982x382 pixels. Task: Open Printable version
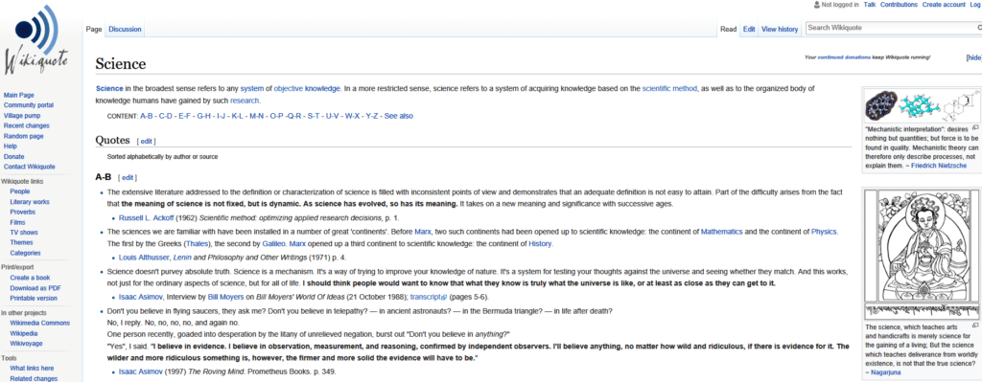[34, 298]
